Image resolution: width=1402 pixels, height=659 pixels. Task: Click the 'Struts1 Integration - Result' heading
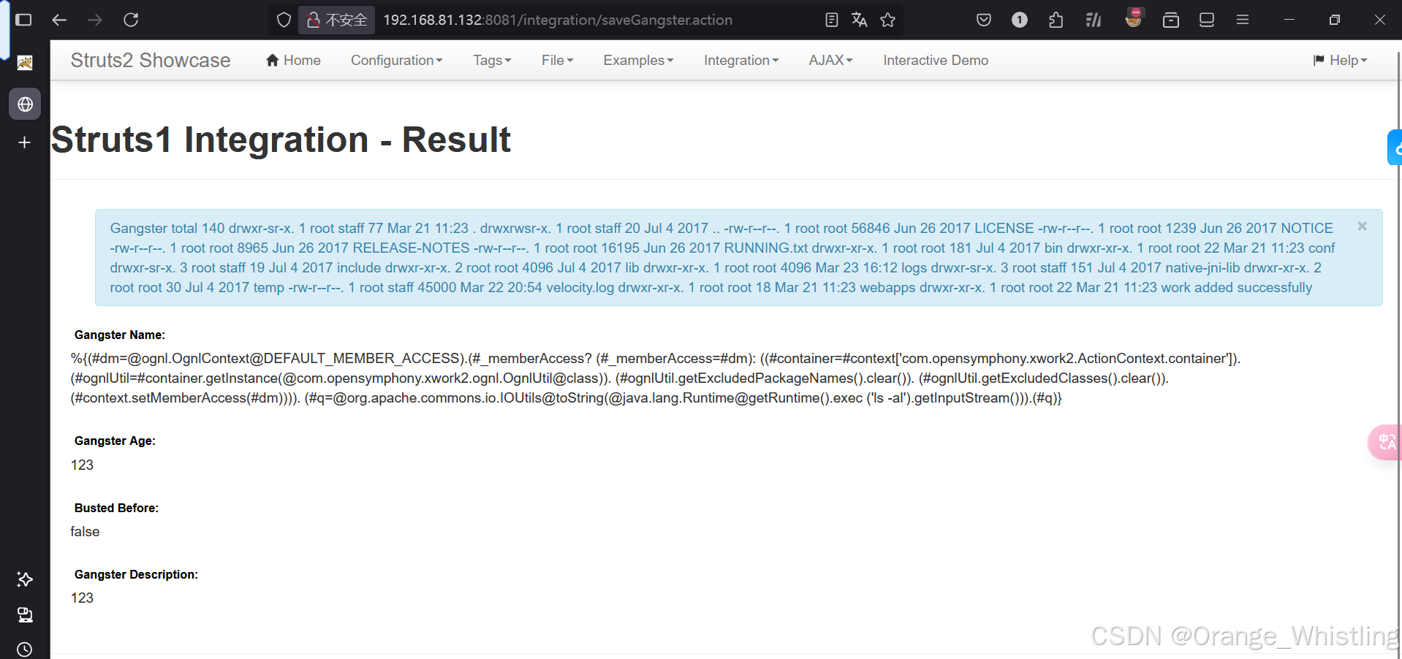(x=281, y=140)
